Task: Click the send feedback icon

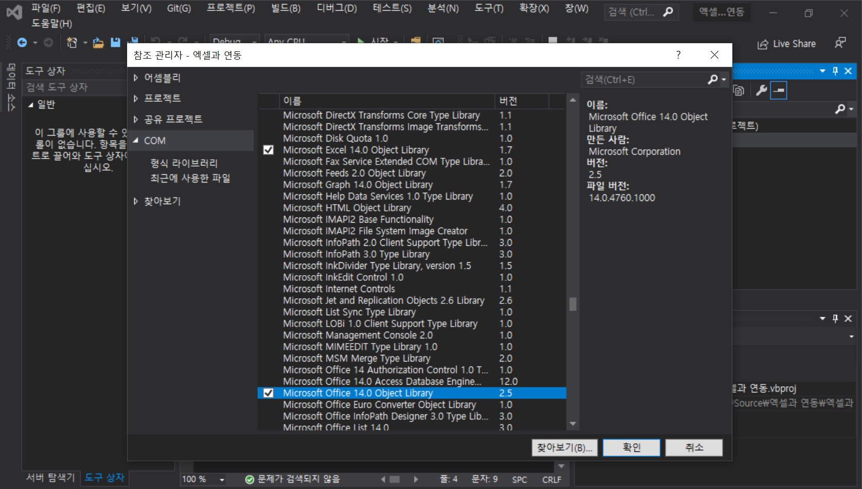Action: [840, 43]
